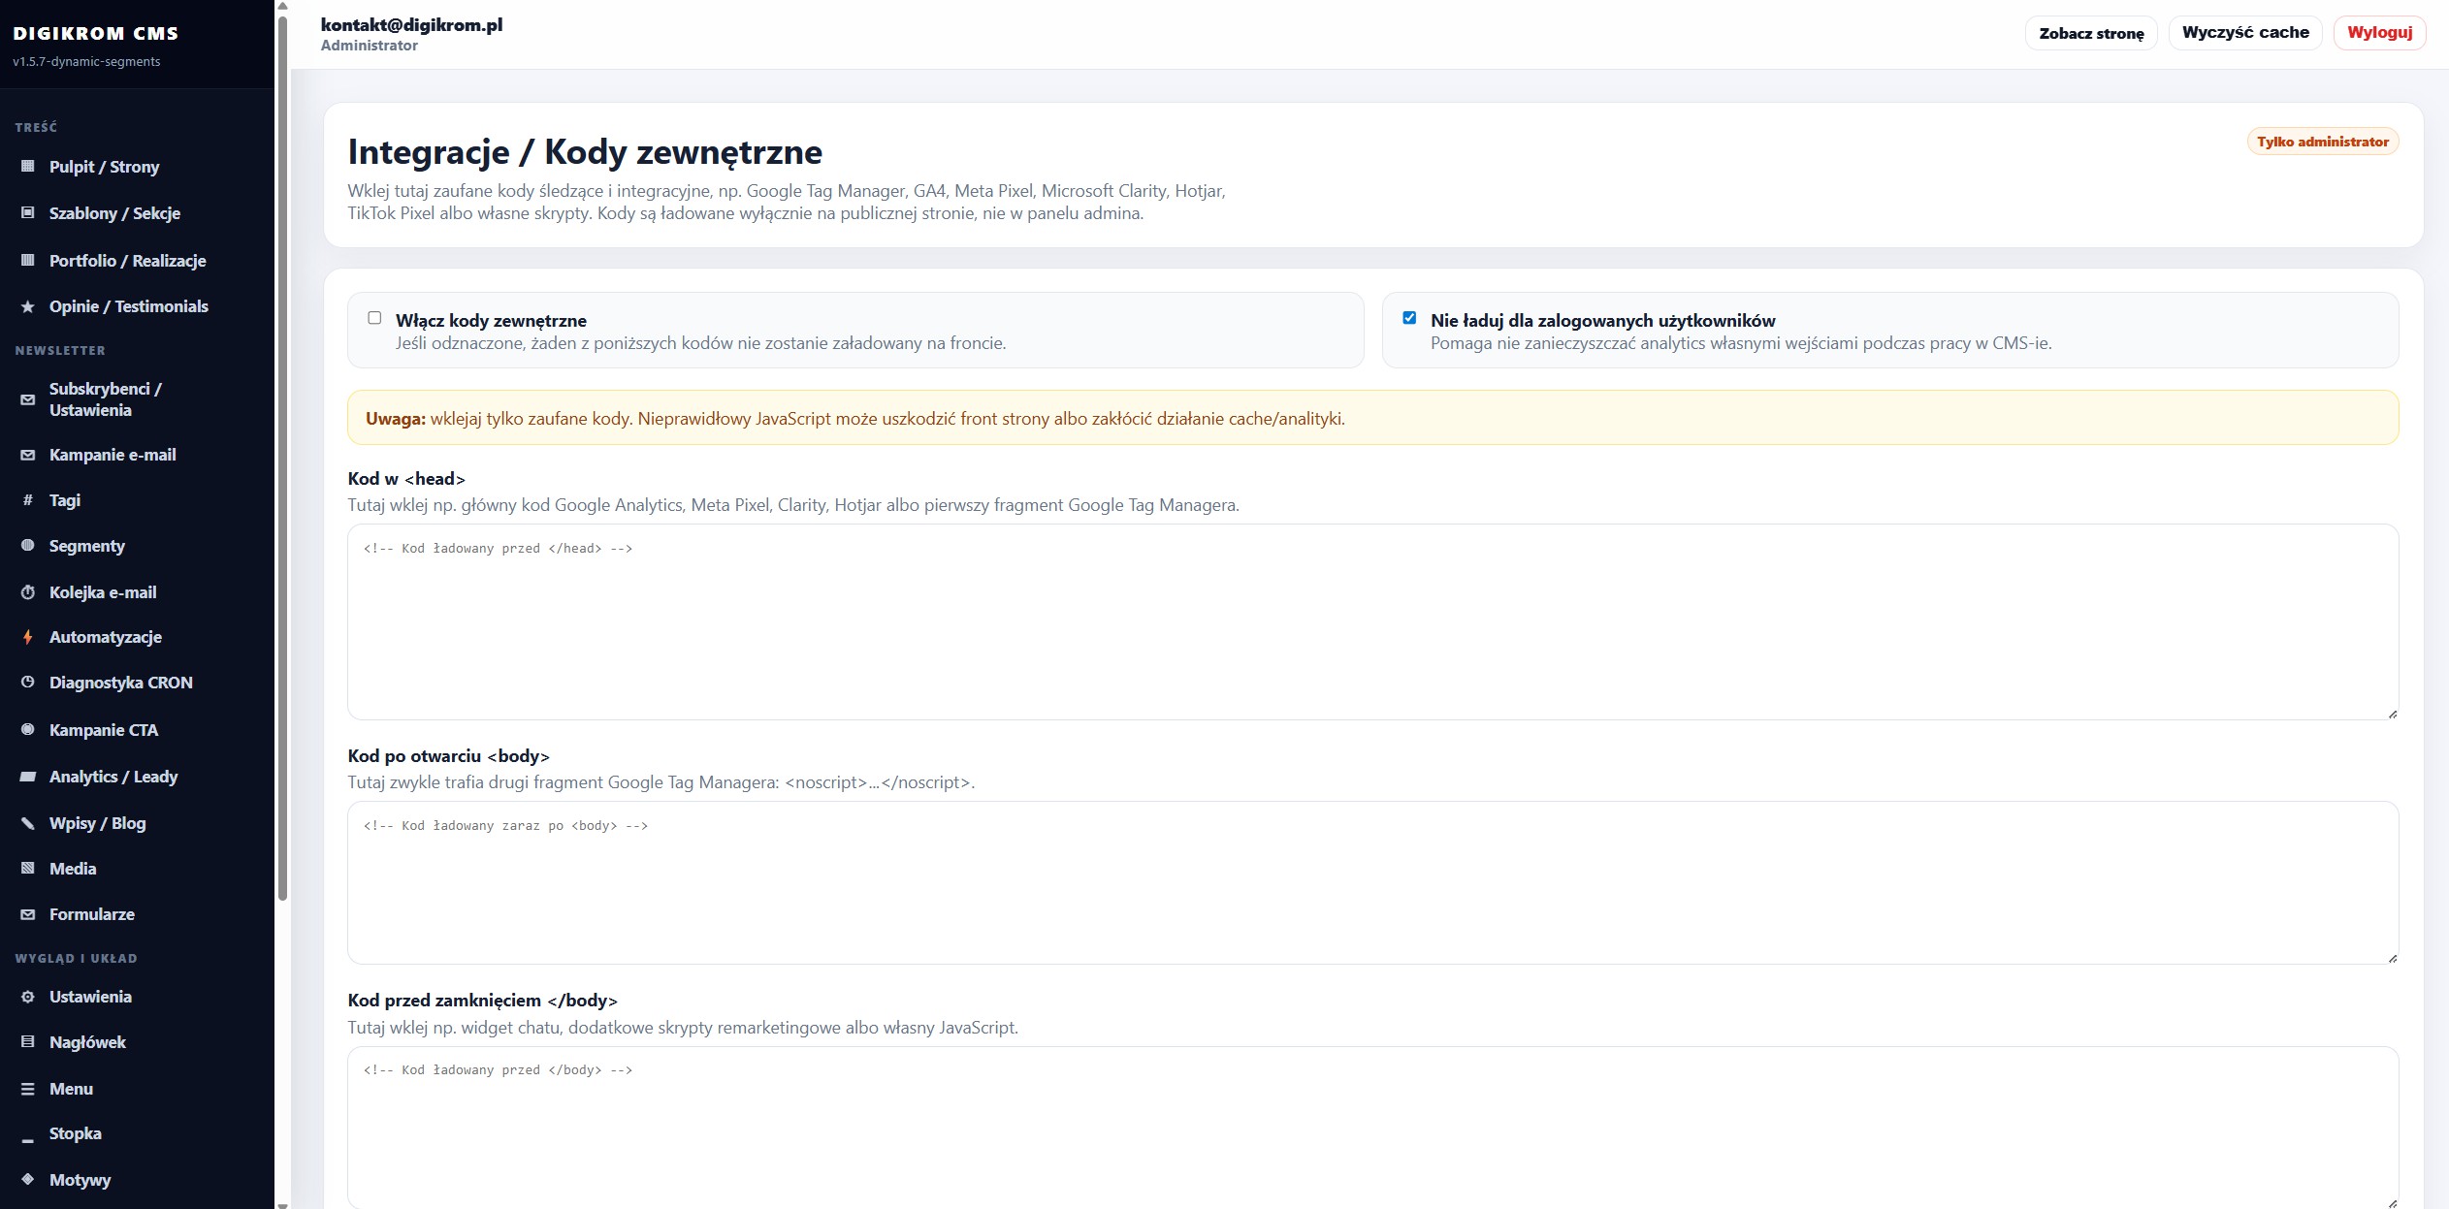The width and height of the screenshot is (2449, 1209).
Task: Click the diamond icon beside Motywy
Action: coord(28,1180)
